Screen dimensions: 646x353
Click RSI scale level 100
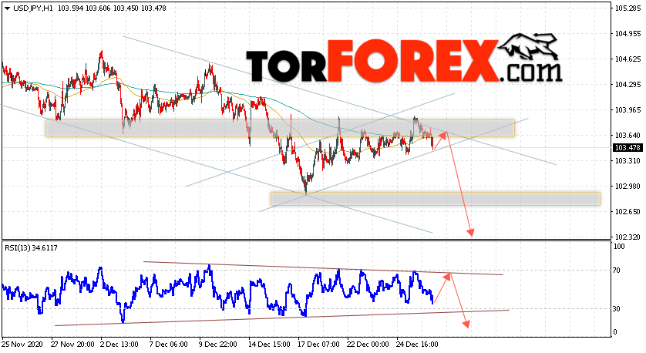pos(619,247)
